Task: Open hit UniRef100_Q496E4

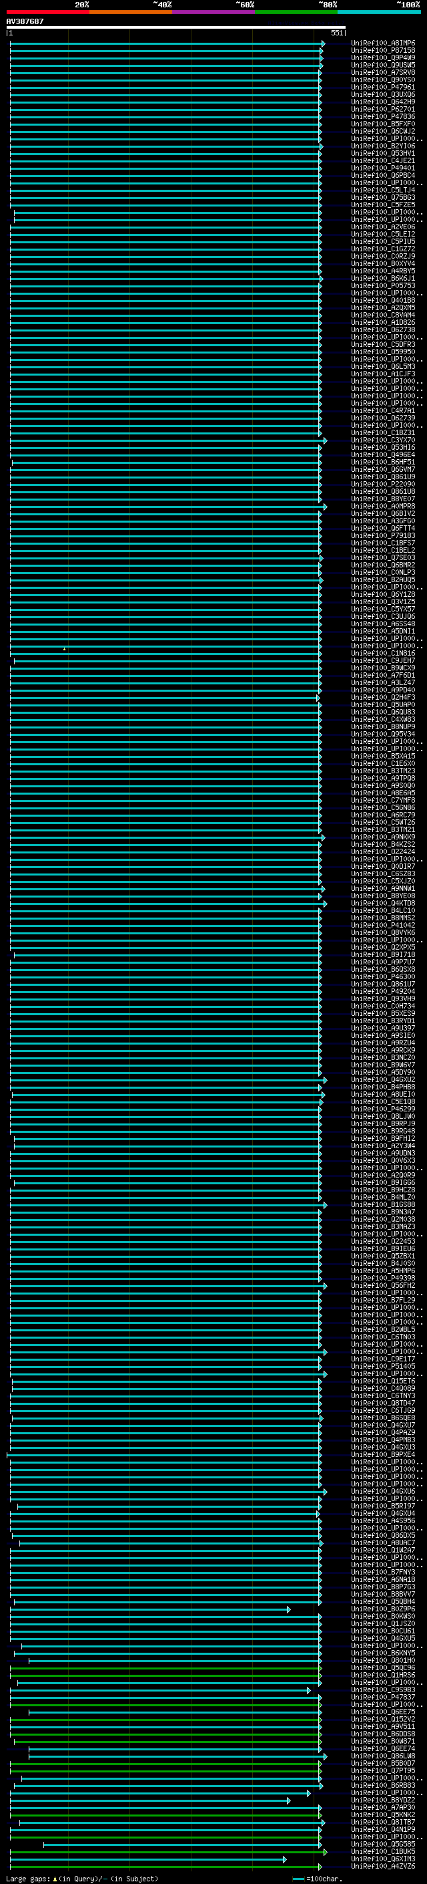Action: pos(382,454)
